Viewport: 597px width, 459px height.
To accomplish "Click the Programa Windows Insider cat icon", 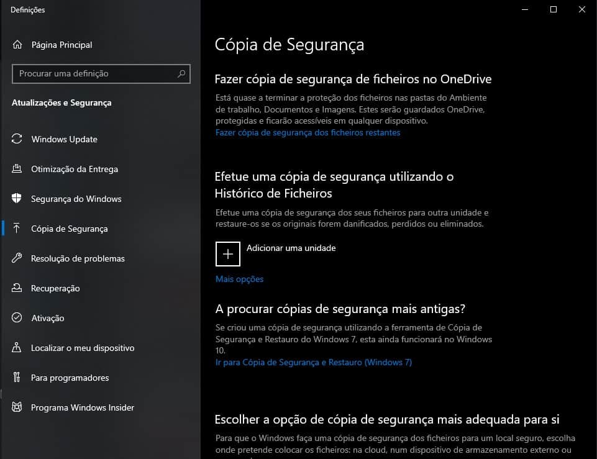I will point(17,407).
